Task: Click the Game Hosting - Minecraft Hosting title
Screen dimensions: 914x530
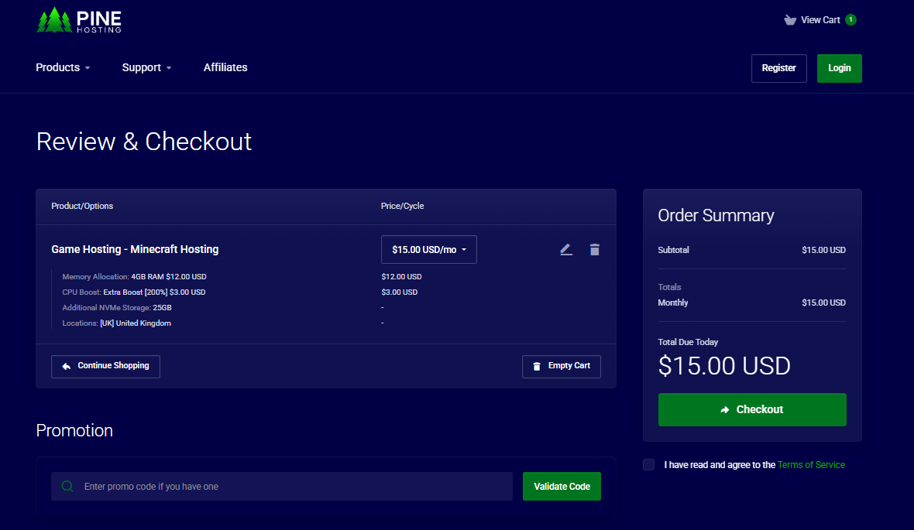Action: [x=135, y=249]
